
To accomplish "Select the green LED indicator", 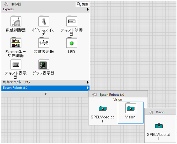I will point(71,43).
